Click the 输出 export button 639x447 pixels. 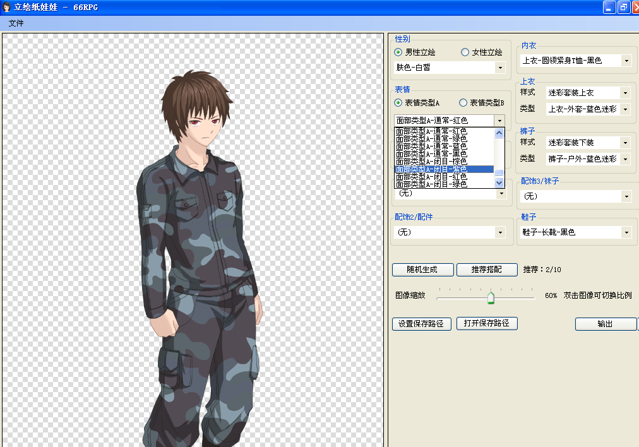606,324
